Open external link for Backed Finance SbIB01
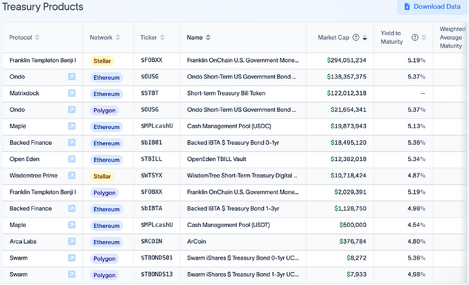This screenshot has width=469, height=285. (72, 142)
